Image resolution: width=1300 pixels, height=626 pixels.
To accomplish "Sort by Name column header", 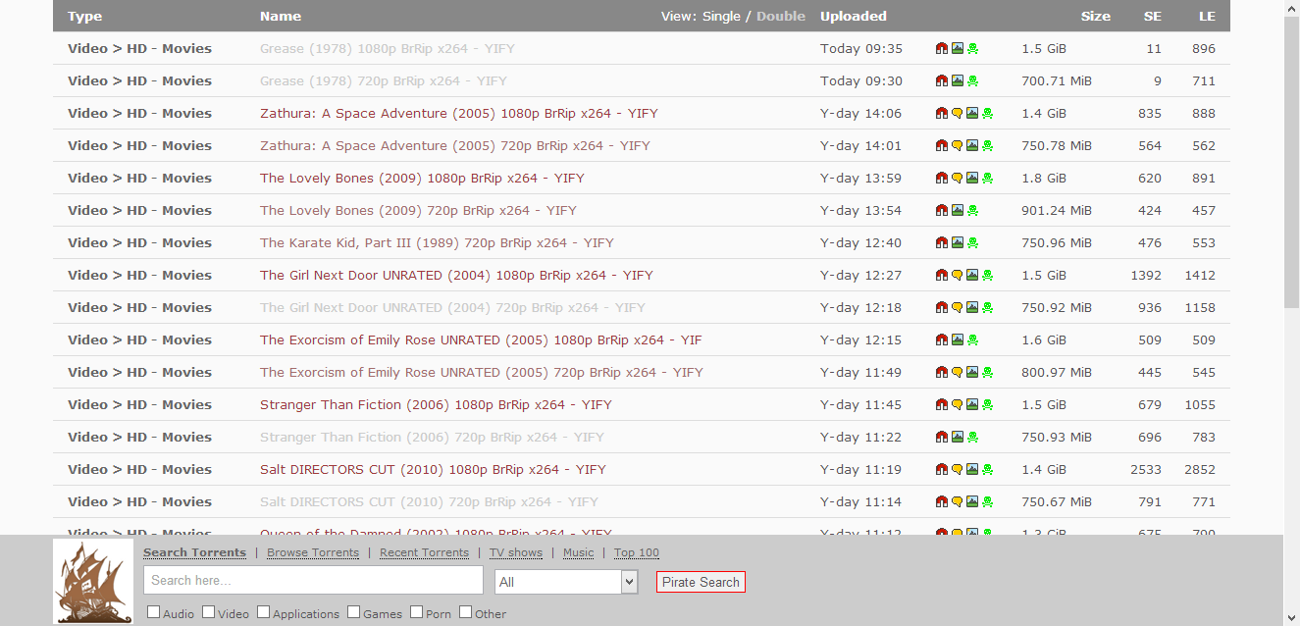I will click(281, 16).
